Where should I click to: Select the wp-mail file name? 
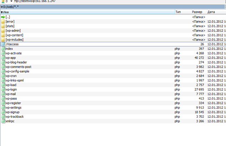[11, 94]
